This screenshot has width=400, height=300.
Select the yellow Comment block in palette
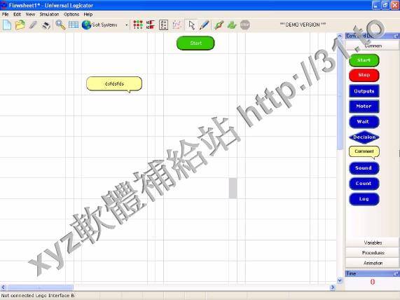point(364,152)
